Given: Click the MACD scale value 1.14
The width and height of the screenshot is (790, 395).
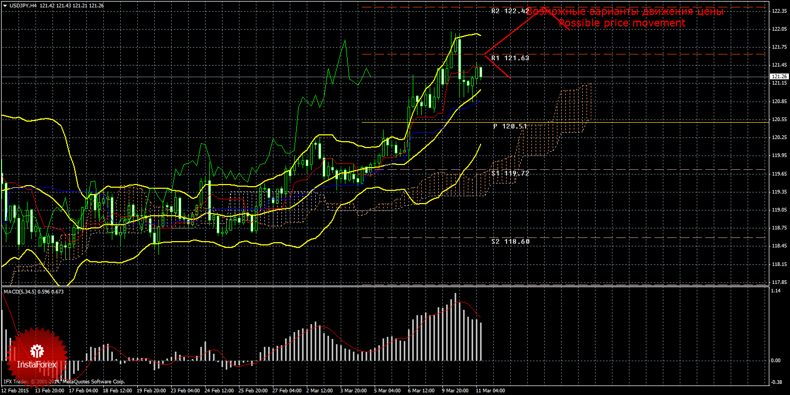Looking at the screenshot, I should point(776,291).
